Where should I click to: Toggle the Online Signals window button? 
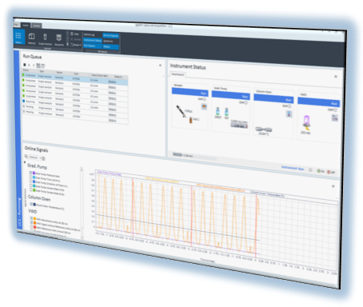click(111, 36)
